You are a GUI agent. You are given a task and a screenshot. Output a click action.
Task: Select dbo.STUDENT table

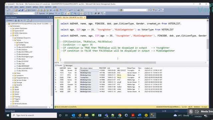tap(23, 61)
